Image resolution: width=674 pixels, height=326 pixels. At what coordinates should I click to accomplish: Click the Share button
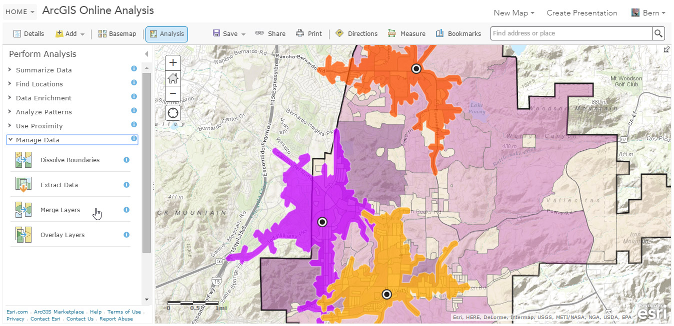(x=270, y=34)
